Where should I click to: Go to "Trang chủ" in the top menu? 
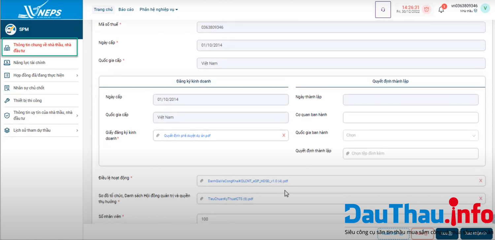[103, 9]
